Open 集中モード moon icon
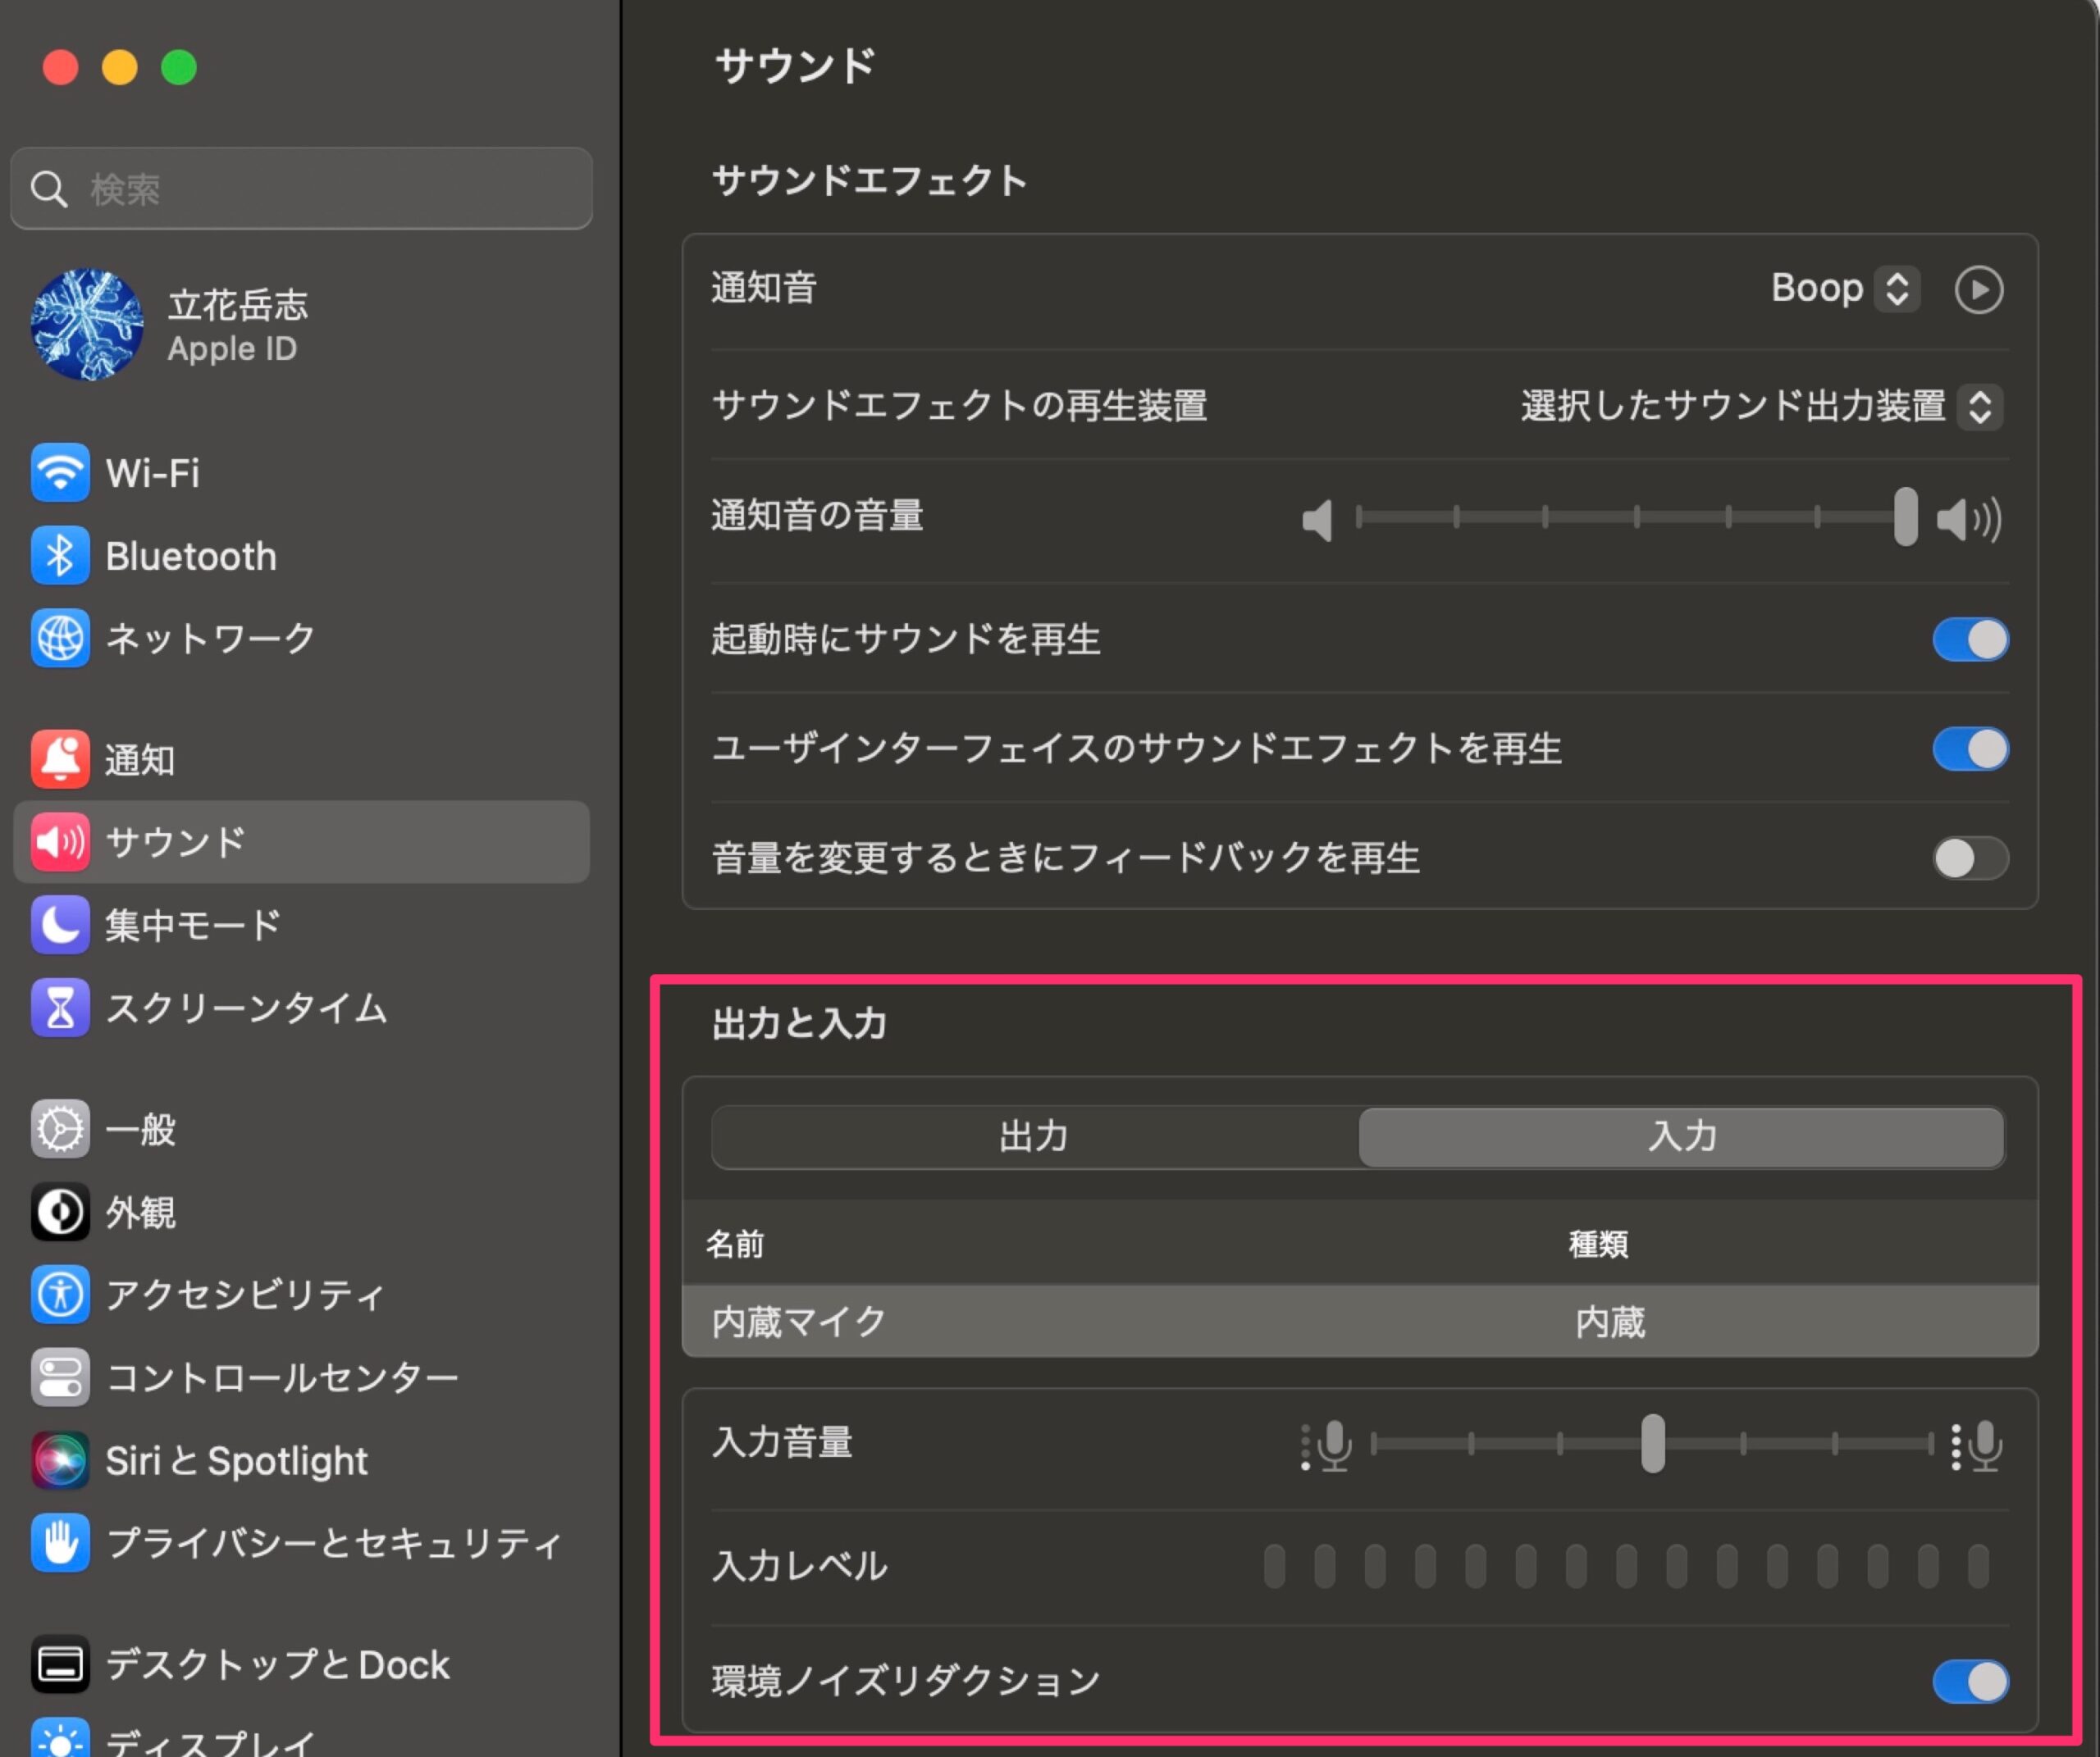Screen dimensions: 2100x1757 60,925
